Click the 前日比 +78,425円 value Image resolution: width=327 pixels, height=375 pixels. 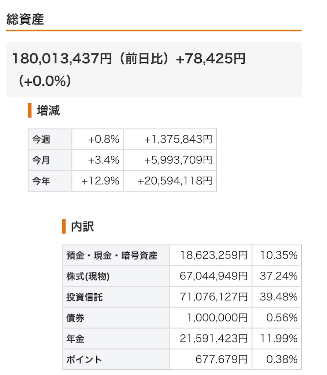point(211,59)
